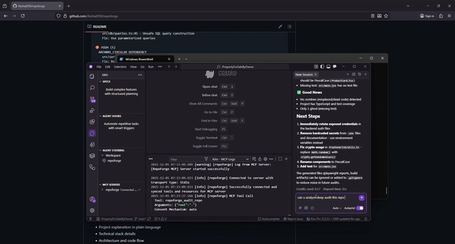Toggle the Autopilot switch off
This screenshot has height=244, width=455.
360,208
